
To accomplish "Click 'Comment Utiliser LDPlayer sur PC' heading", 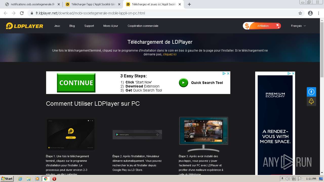I will [x=93, y=104].
